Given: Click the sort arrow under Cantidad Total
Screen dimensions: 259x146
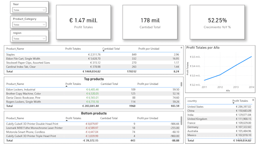Looking at the screenshot, I should point(104,51).
